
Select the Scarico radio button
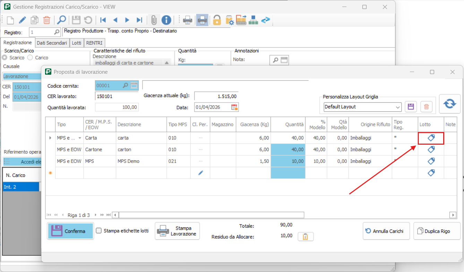[x=5, y=57]
